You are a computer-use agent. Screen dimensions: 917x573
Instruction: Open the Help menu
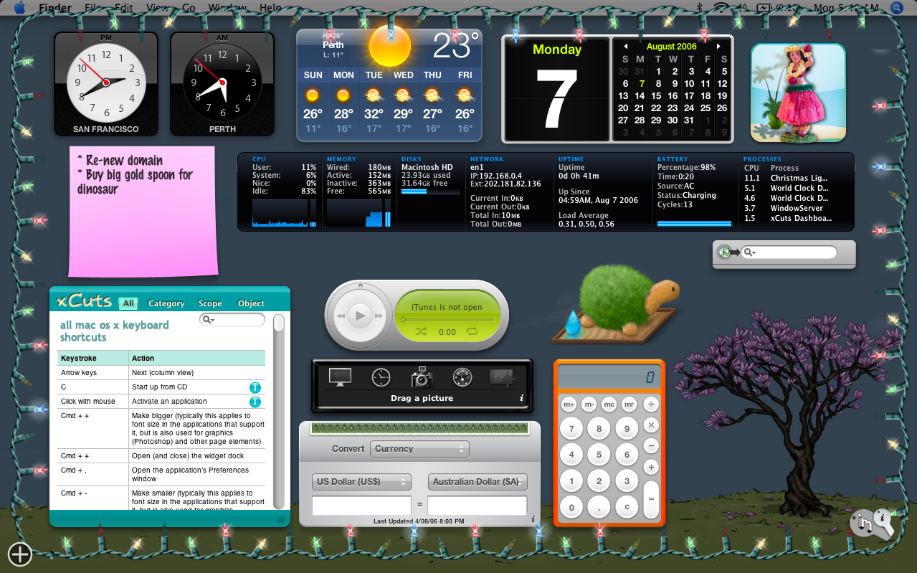pyautogui.click(x=270, y=8)
